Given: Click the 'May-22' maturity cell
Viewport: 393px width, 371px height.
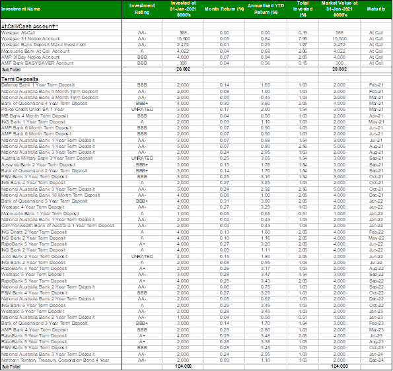Looking at the screenshot, I should coord(376,238).
